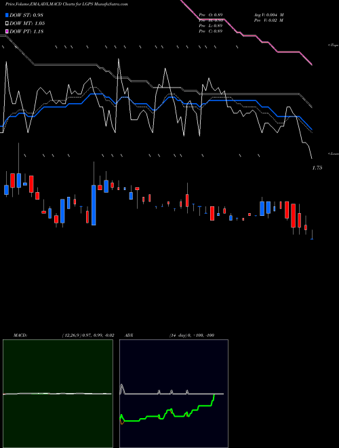Click the 'Pre V: 0.02 M' volume text

point(268,20)
